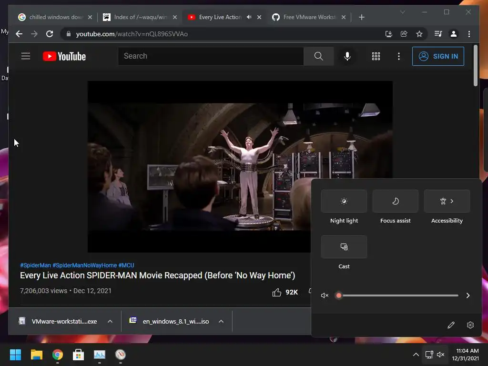Focus the YouTube Search field
This screenshot has width=488, height=366.
coord(211,56)
